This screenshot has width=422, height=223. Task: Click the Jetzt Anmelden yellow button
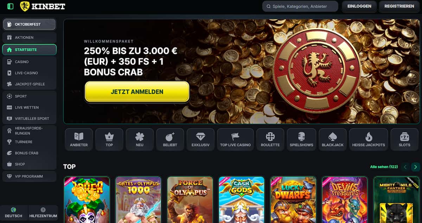click(x=137, y=92)
